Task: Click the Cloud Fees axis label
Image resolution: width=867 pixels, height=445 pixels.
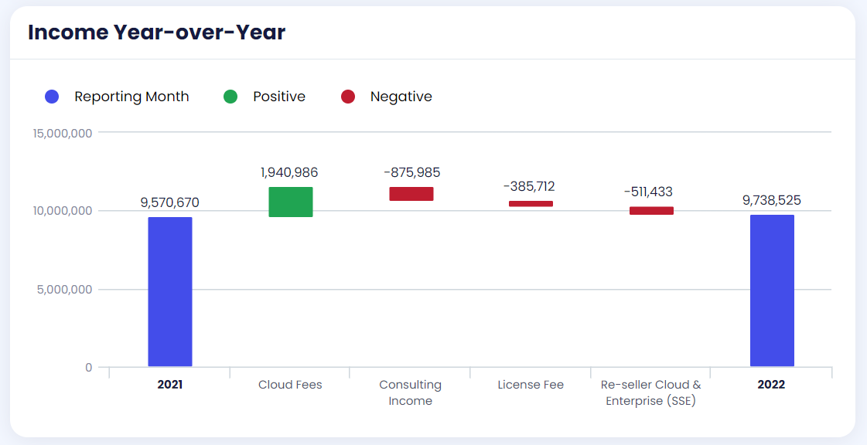Action: pos(290,385)
